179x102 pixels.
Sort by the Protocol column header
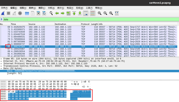click(x=85, y=24)
